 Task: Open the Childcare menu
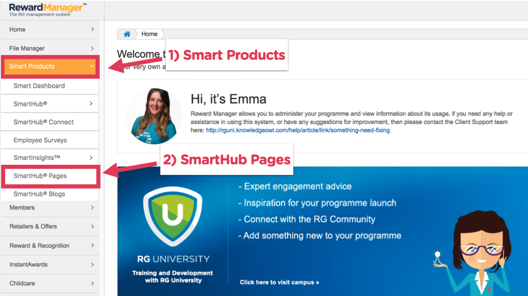click(x=50, y=283)
